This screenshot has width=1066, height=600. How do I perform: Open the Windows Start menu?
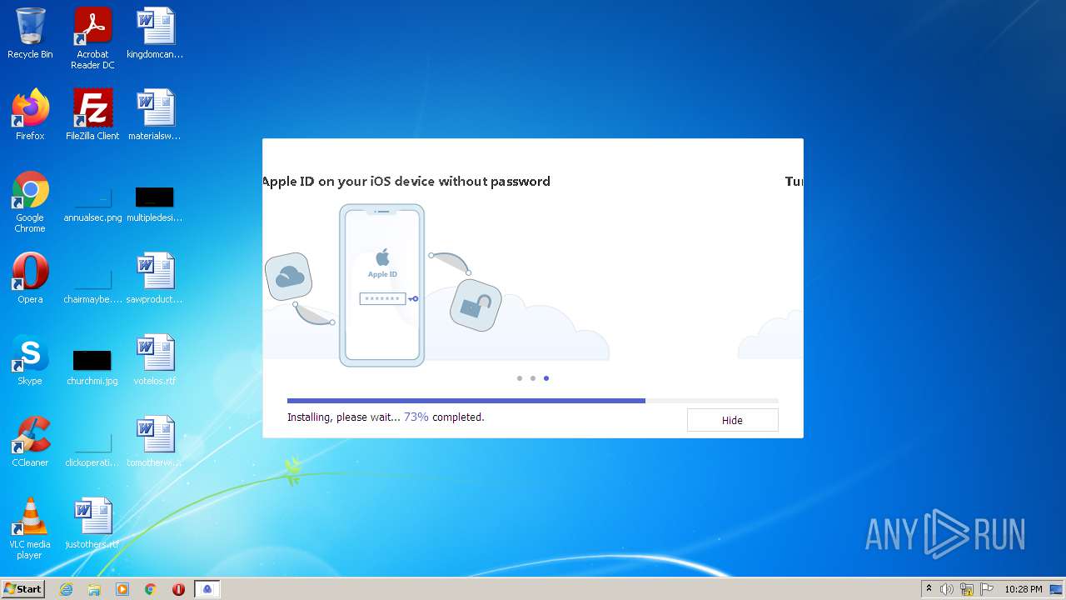click(23, 589)
